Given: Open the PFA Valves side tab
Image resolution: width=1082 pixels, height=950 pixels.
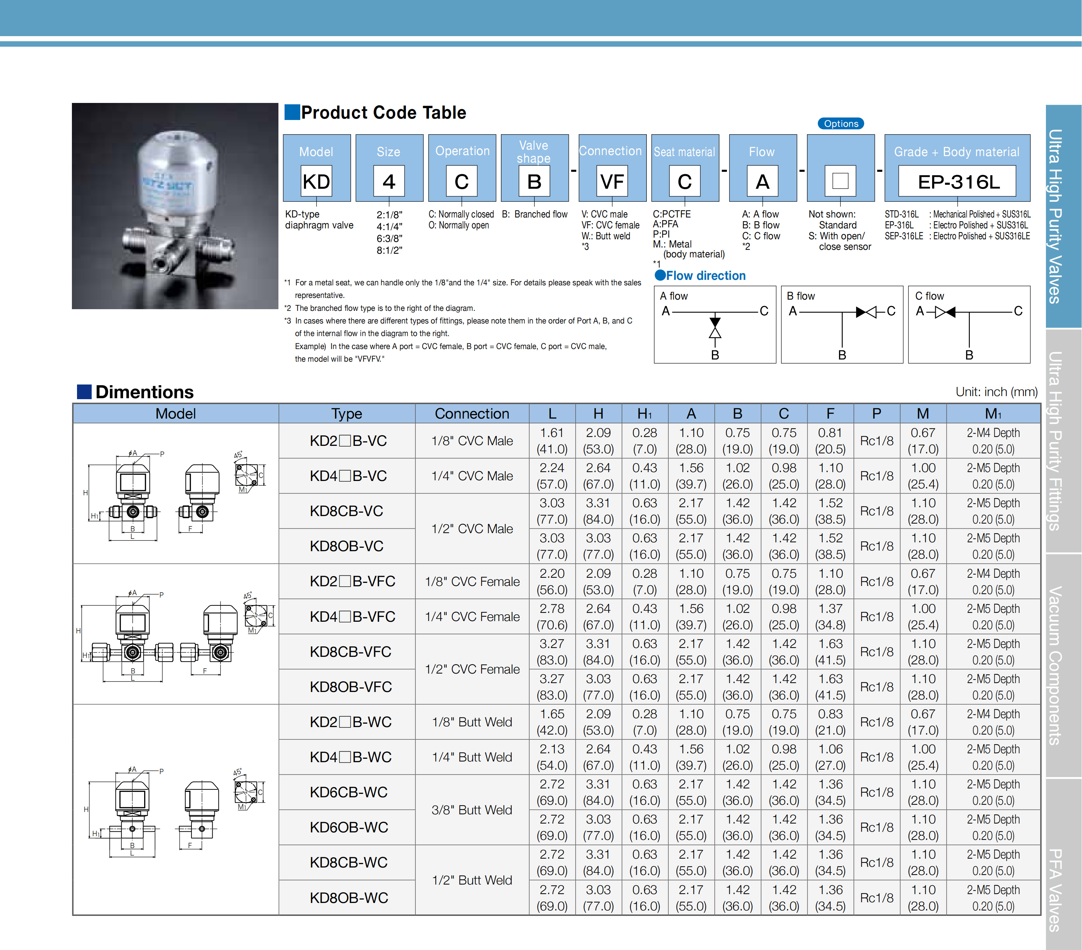Looking at the screenshot, I should [1064, 864].
